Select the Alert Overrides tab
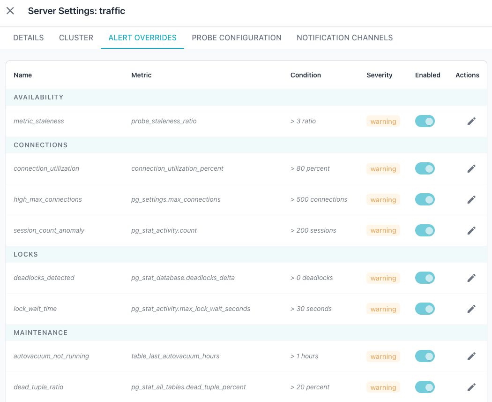The width and height of the screenshot is (492, 402). (142, 38)
